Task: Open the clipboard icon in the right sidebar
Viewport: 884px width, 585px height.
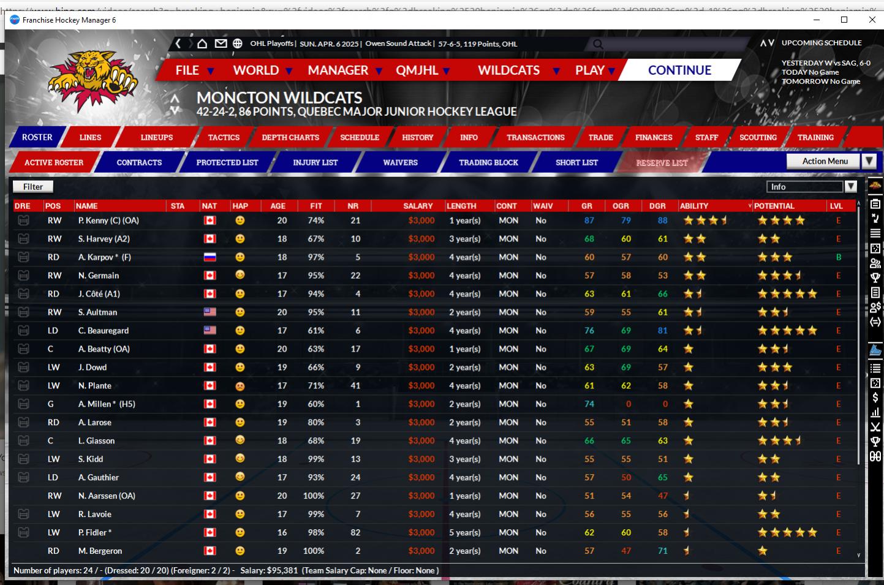Action: (x=875, y=203)
